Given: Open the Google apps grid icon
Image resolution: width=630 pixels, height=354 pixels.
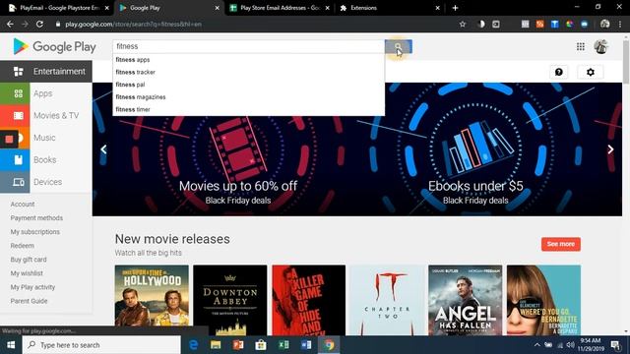Looking at the screenshot, I should tap(581, 46).
